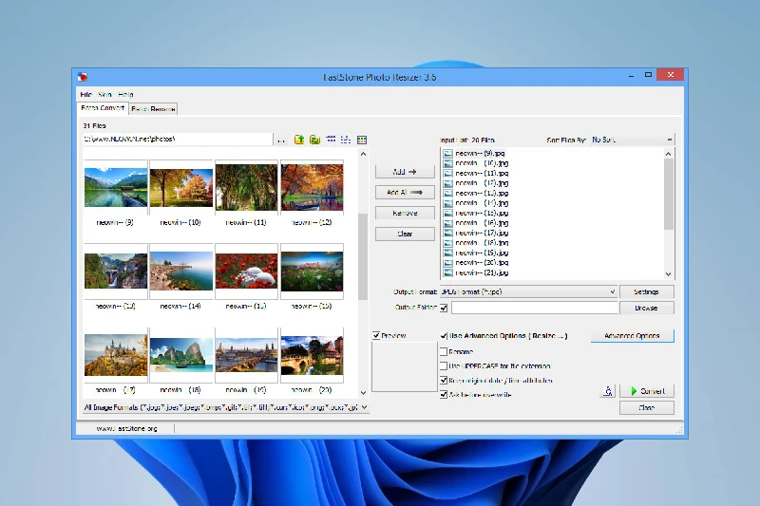Open the File menu
Screen dimensions: 760x506
85,95
